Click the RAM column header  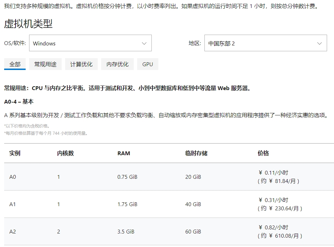[x=124, y=153]
